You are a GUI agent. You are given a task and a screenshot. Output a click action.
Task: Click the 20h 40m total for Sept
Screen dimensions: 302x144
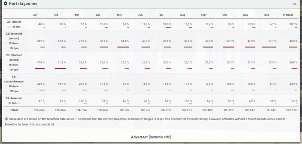pyautogui.click(x=208, y=110)
